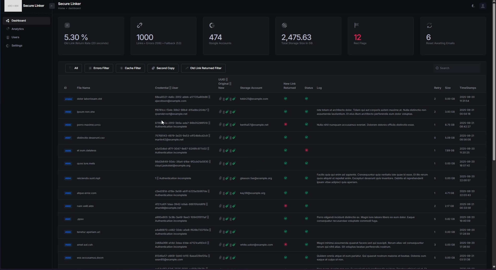Viewport: 496px width, 270px height.
Task: Select the Dashboard sidebar item
Action: click(18, 21)
